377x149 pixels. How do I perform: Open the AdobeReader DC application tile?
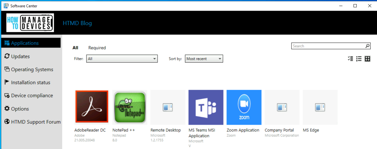91,107
